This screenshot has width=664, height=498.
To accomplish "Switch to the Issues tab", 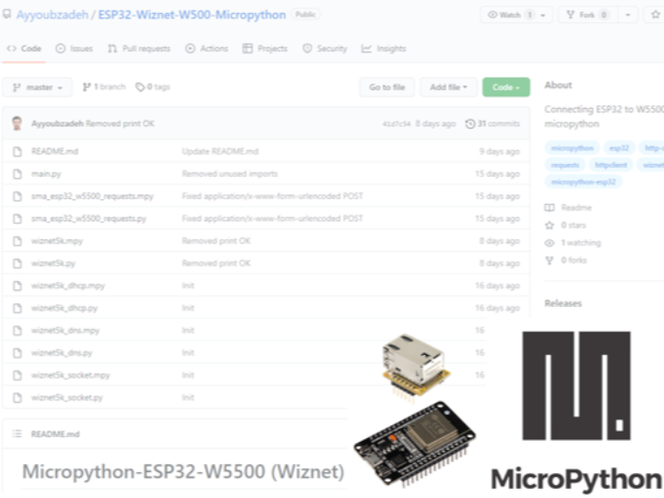I will point(74,49).
